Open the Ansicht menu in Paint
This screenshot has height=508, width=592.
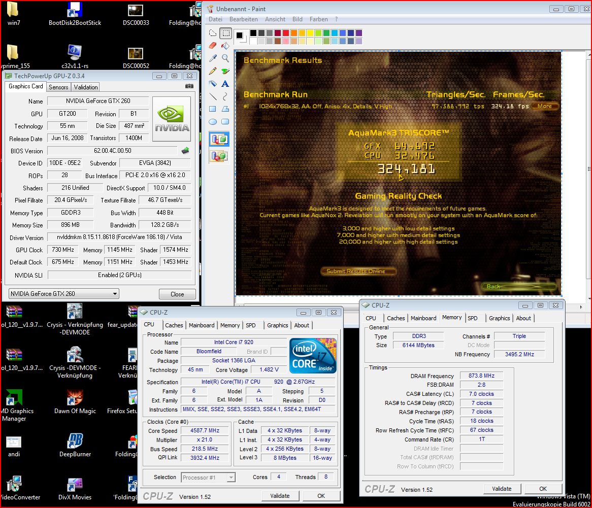275,19
